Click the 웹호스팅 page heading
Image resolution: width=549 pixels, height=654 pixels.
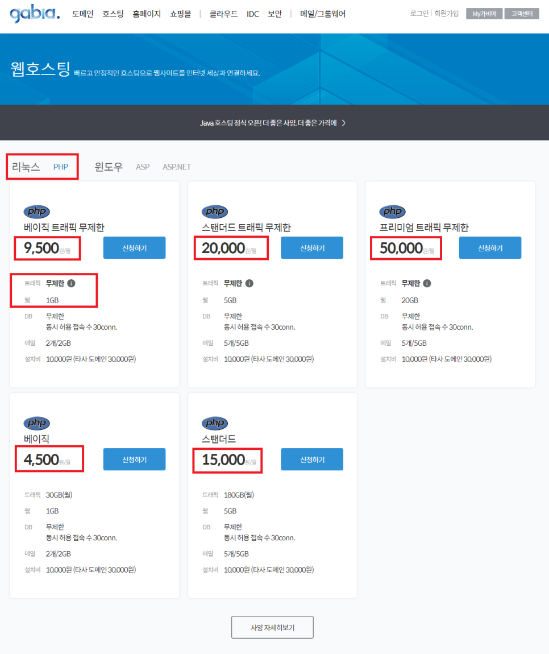pyautogui.click(x=40, y=69)
